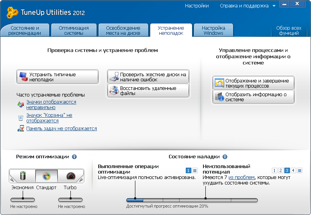Click the recycle bin icon near Корзина link
The height and width of the screenshot is (215, 311).
[x=21, y=118]
